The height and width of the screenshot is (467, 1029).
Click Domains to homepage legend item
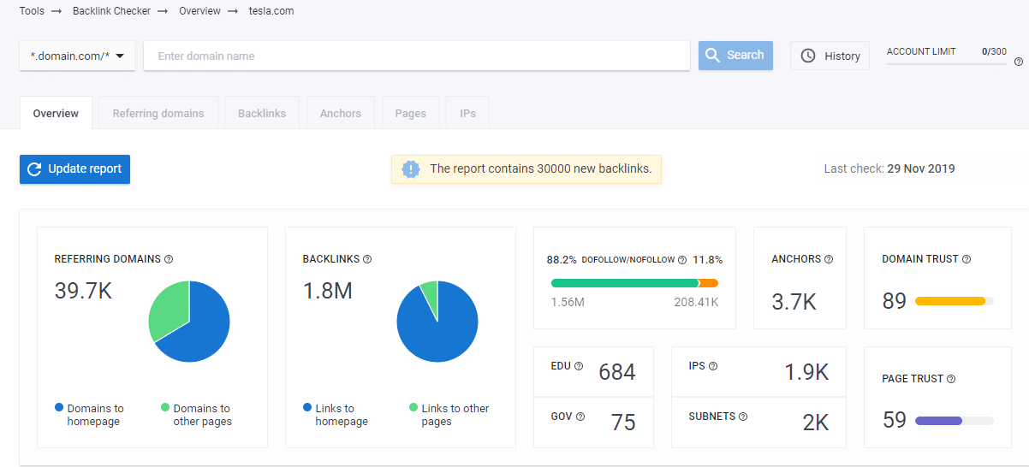pyautogui.click(x=89, y=415)
